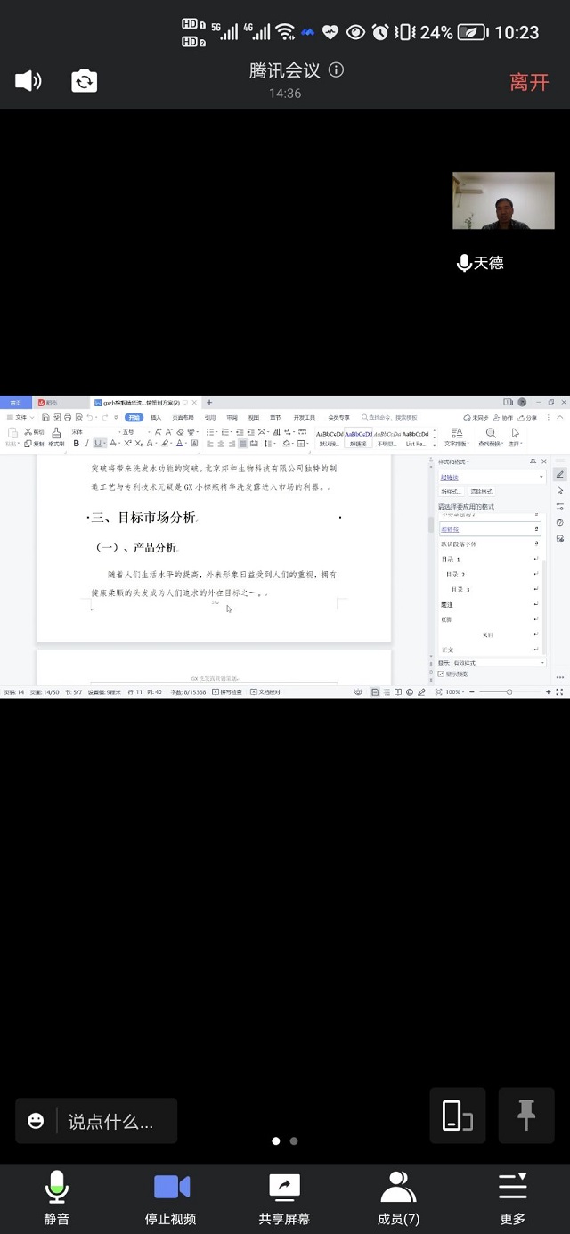Open the current style dropdown 超链接

[491, 477]
